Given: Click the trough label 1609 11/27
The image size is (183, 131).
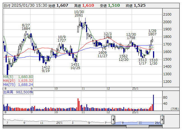Looking at the screenshot, I should click(x=103, y=54).
